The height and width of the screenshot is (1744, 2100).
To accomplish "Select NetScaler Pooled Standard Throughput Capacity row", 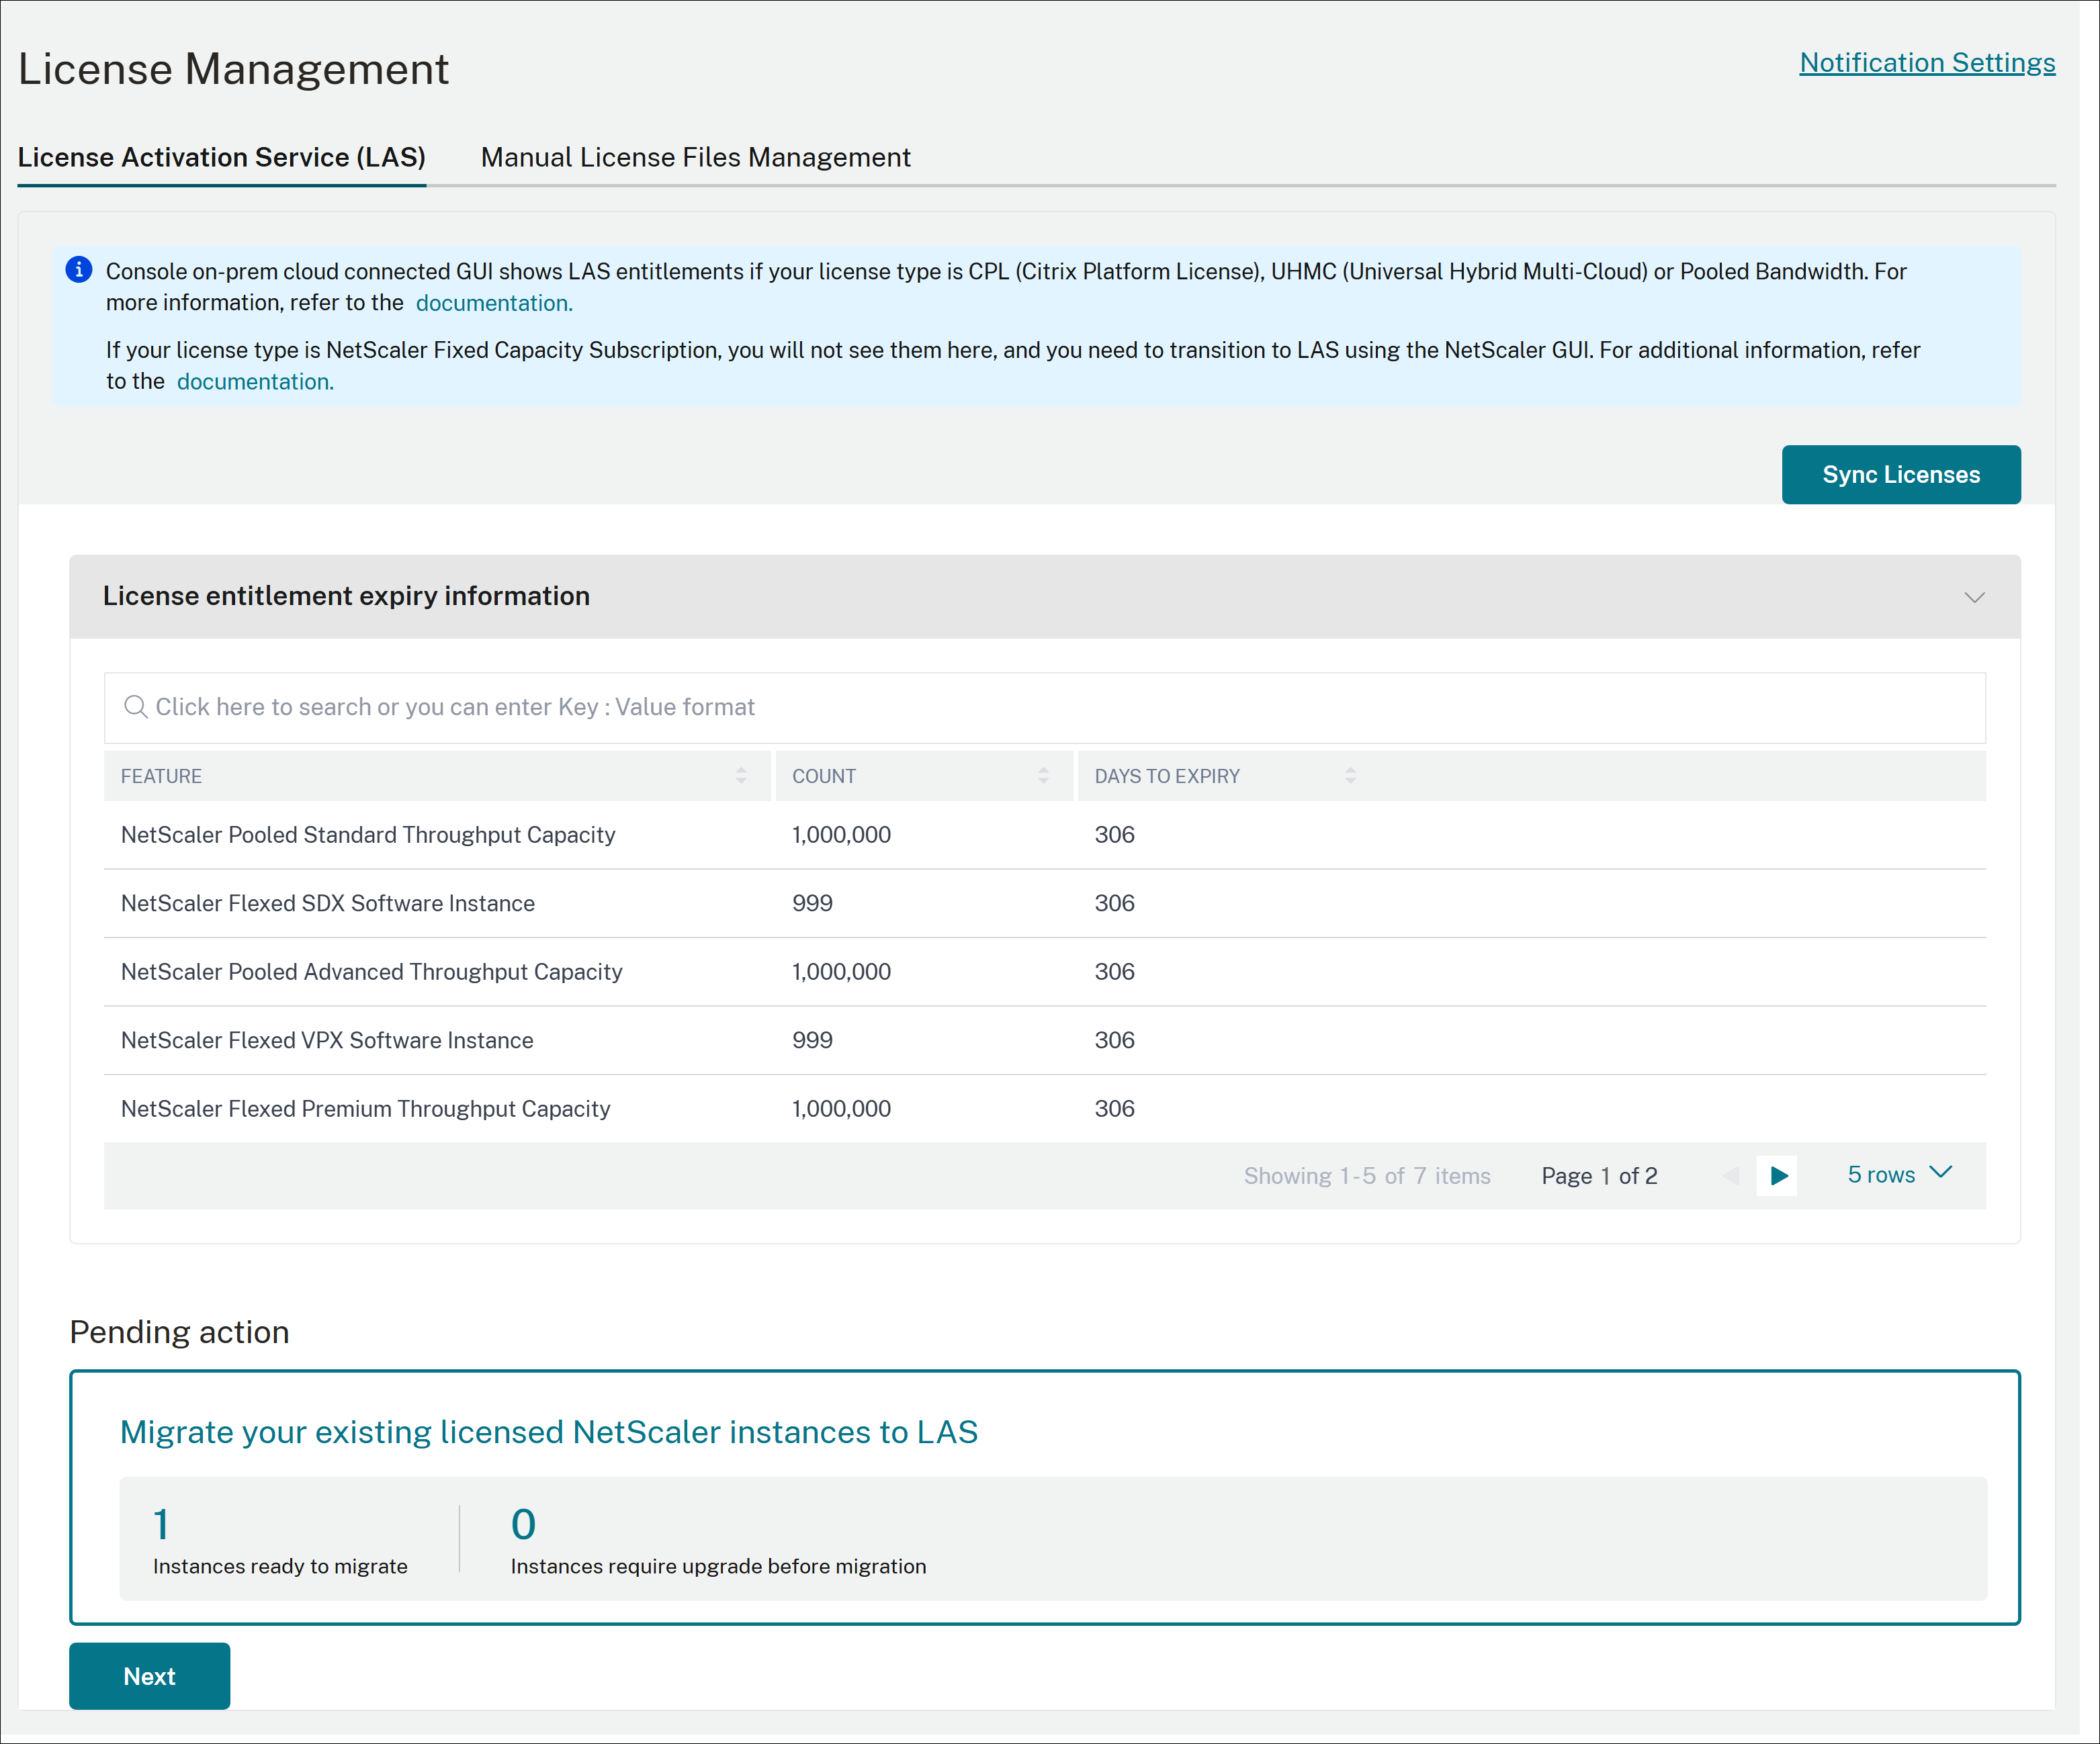I will click(1045, 835).
